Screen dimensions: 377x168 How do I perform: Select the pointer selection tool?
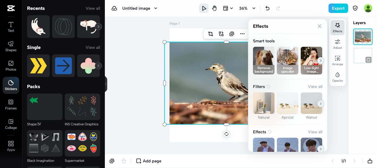pyautogui.click(x=204, y=8)
